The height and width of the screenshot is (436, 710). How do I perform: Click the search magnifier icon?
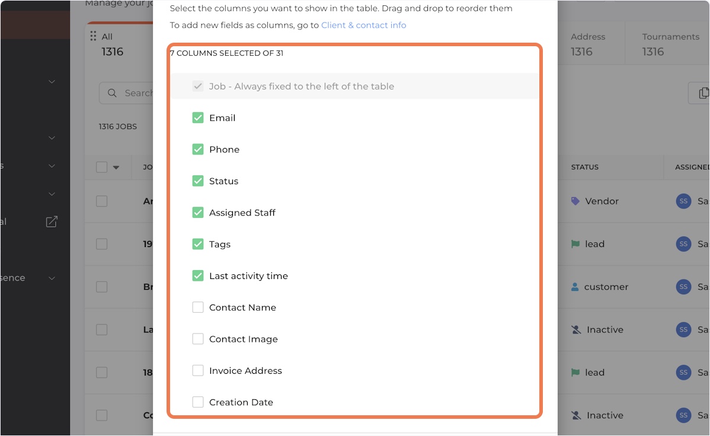pyautogui.click(x=112, y=93)
